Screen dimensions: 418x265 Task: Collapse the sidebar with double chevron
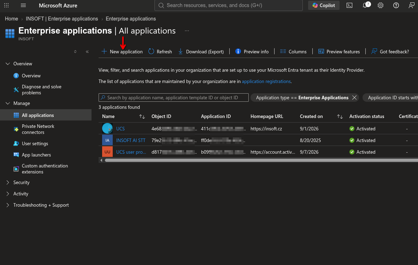pyautogui.click(x=87, y=52)
